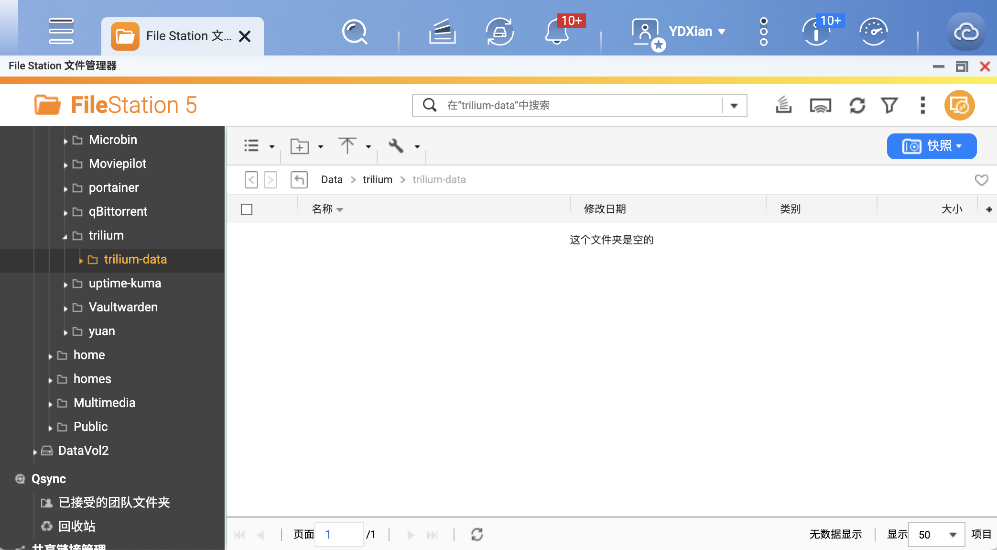The width and height of the screenshot is (997, 550).
Task: Open the QTS main menu hamburger icon
Action: pyautogui.click(x=61, y=31)
